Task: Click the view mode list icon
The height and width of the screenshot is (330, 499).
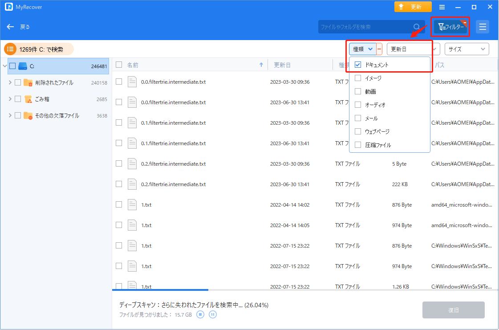Action: click(483, 27)
